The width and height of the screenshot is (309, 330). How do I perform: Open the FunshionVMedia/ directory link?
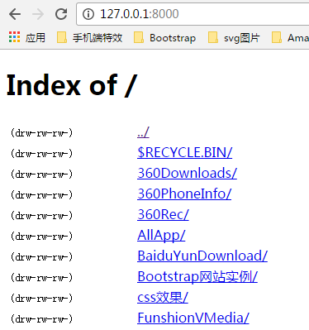coord(193,318)
